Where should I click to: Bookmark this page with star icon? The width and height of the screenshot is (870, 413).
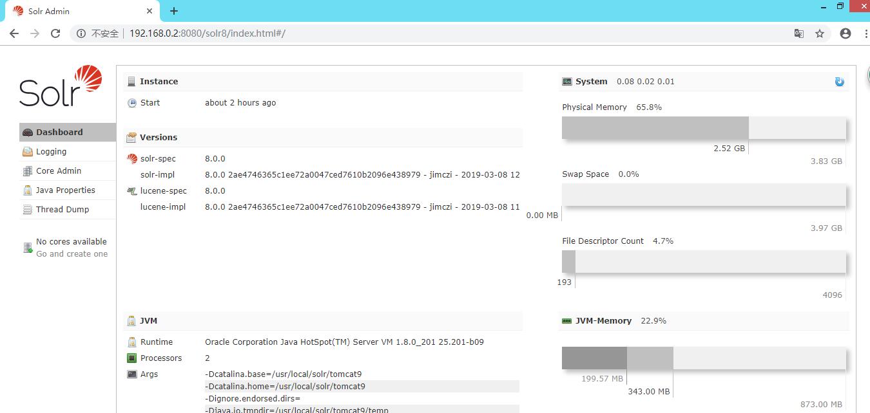(820, 33)
